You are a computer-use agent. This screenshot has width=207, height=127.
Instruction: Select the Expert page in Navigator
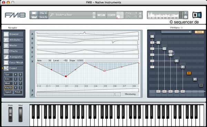point(13,68)
